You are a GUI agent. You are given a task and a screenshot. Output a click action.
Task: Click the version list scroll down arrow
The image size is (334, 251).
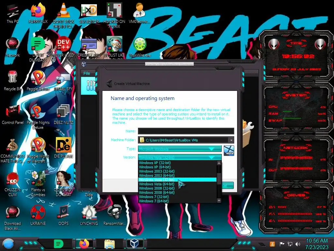point(219,200)
